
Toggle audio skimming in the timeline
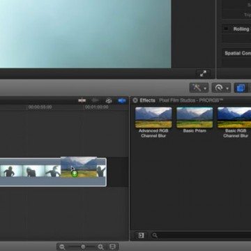coord(96,100)
